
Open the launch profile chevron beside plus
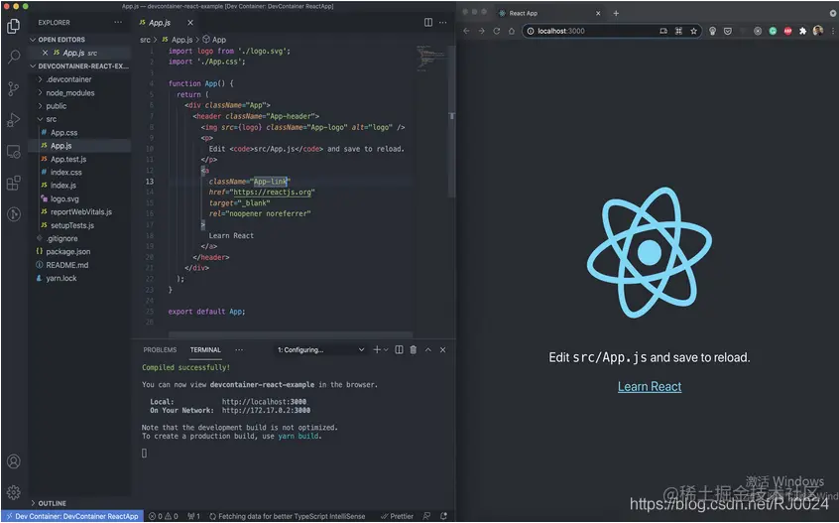[x=386, y=349]
